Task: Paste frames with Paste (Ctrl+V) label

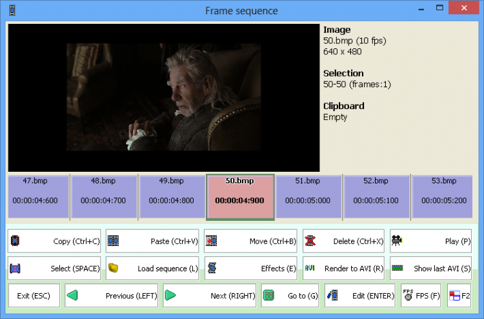Action: click(174, 241)
